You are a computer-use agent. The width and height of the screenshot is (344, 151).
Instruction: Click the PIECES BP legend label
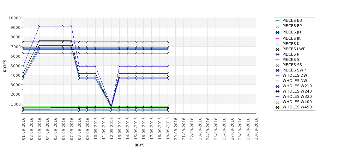click(292, 26)
